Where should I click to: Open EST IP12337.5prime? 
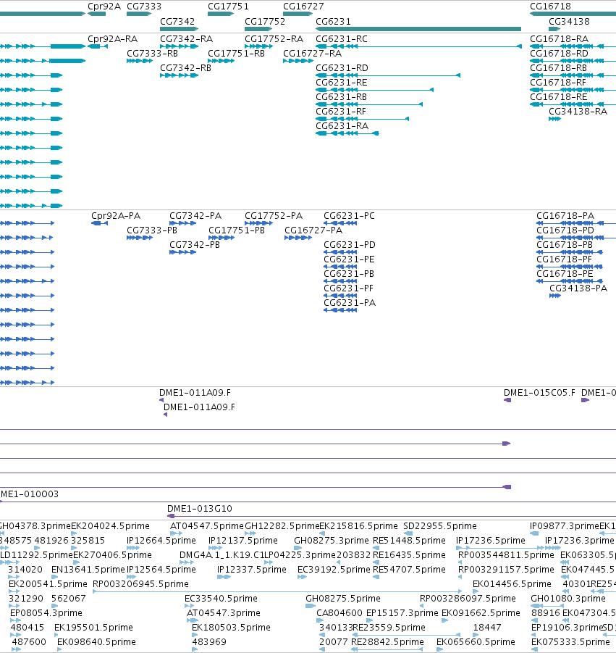click(252, 570)
